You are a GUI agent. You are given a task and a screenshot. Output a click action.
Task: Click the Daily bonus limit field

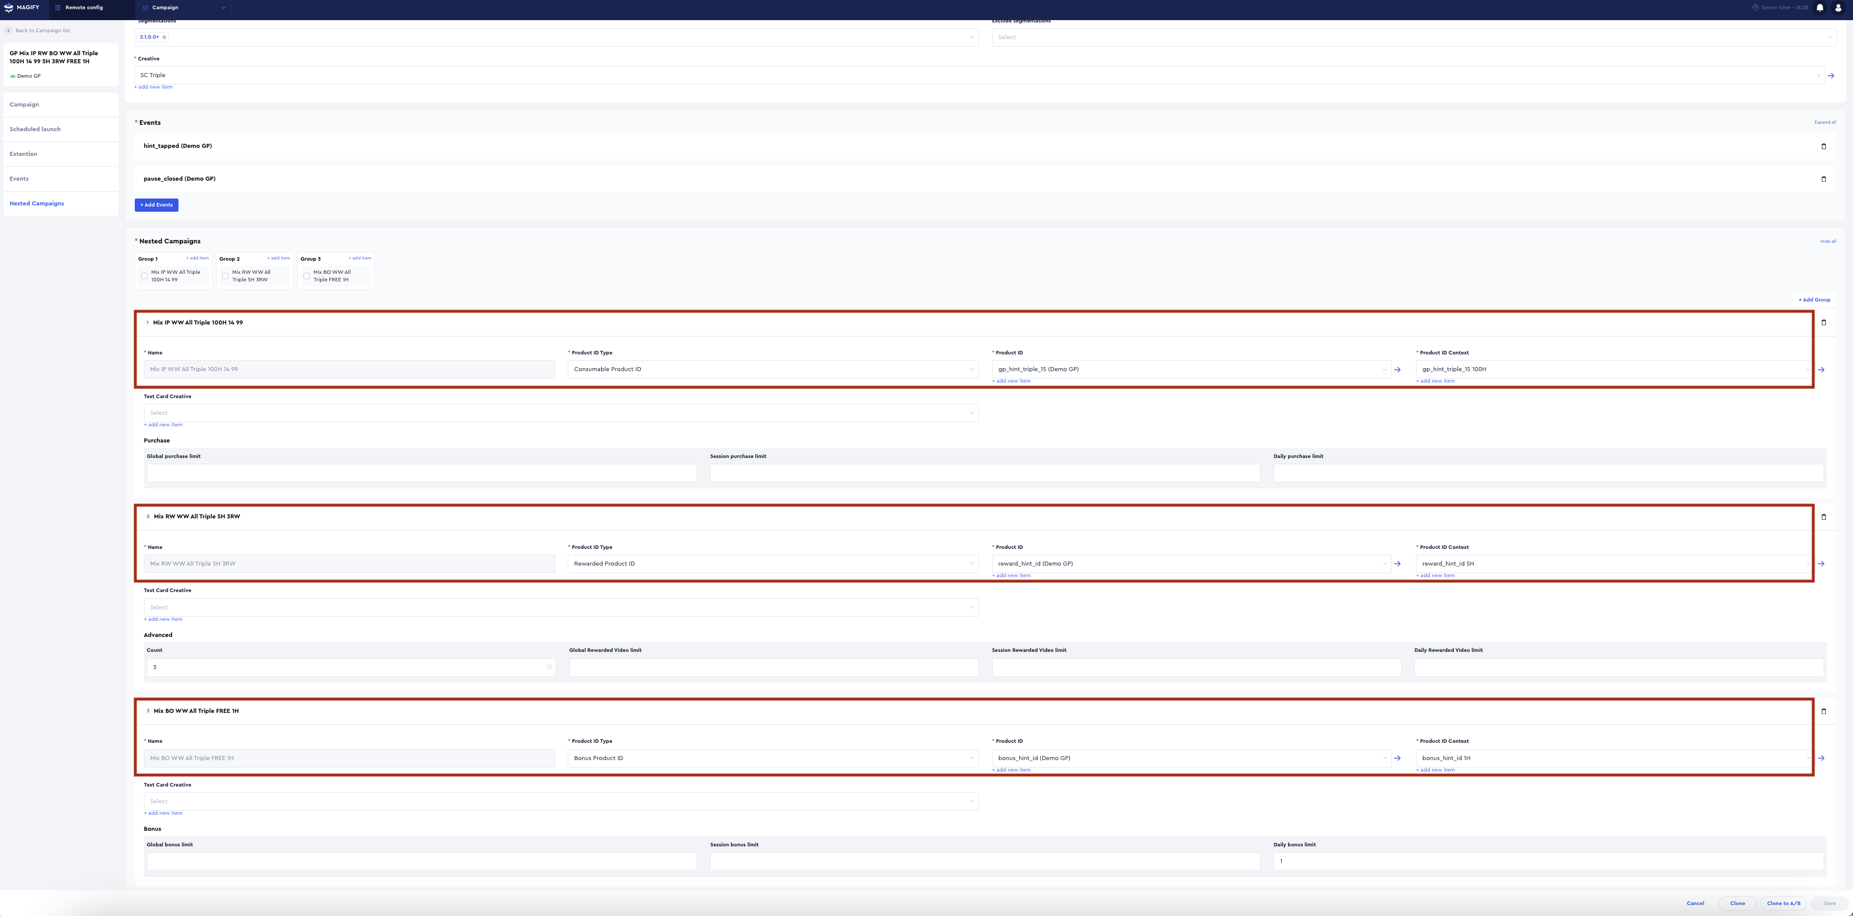pyautogui.click(x=1547, y=861)
